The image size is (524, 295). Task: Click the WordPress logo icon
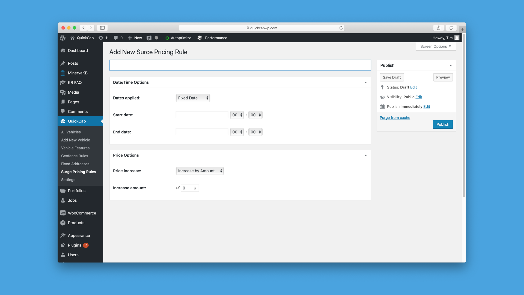click(63, 38)
